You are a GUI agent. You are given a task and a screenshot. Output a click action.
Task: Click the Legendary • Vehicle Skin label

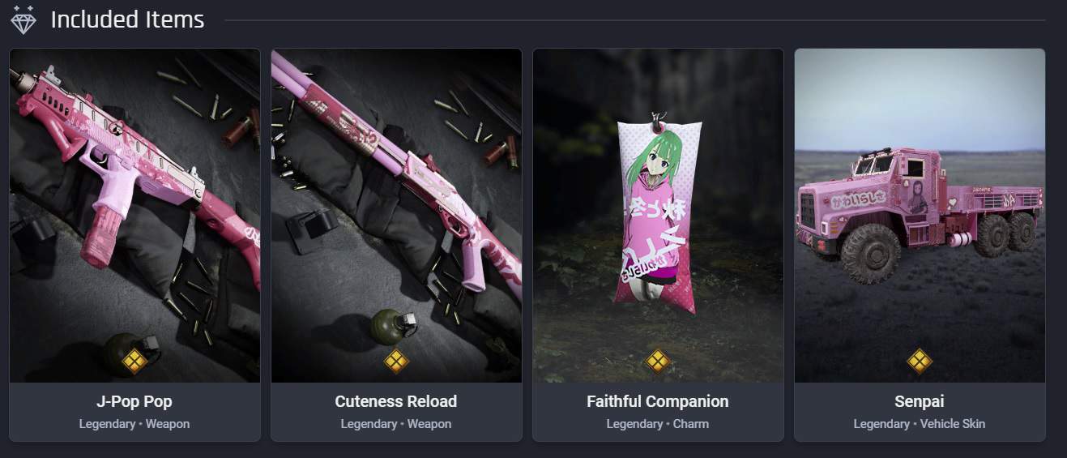coord(920,424)
